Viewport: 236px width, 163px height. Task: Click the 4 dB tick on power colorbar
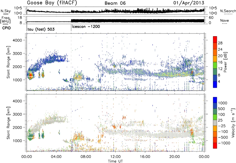[x=219, y=82]
